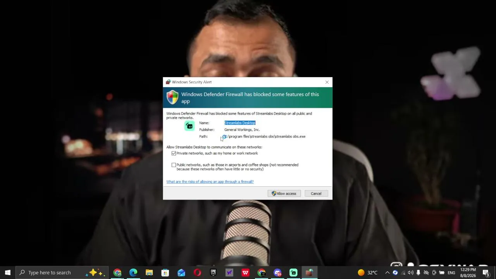Click the taskbar clock showing 12:29 PM

point(468,272)
